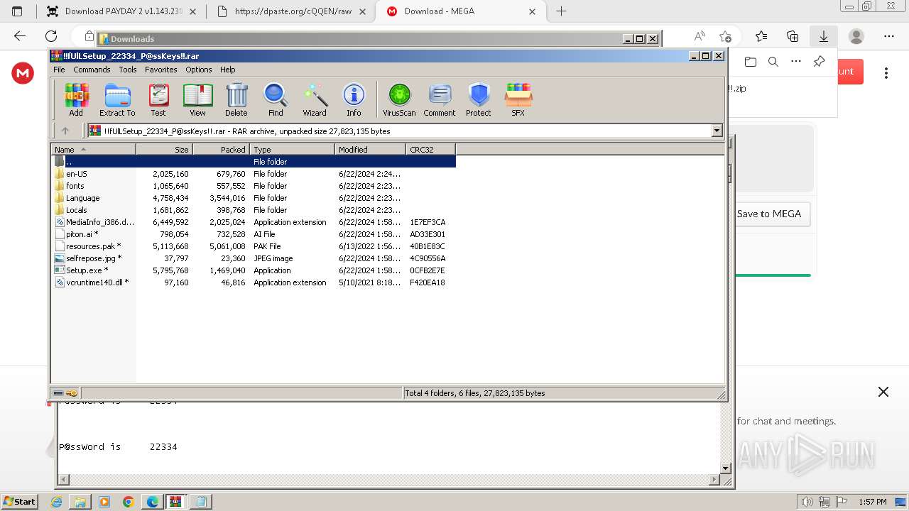Open MEGA page vertical dots menu

click(x=886, y=72)
